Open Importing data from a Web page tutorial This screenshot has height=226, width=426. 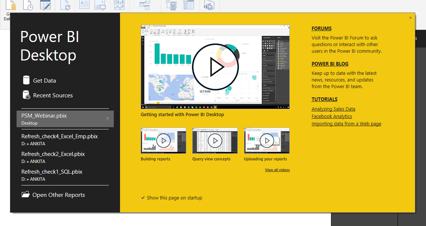point(346,124)
